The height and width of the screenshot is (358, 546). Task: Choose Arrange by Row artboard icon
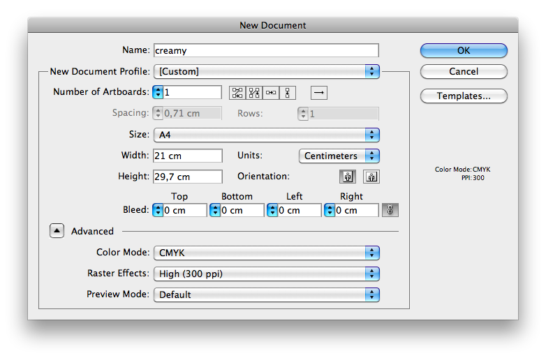click(271, 92)
